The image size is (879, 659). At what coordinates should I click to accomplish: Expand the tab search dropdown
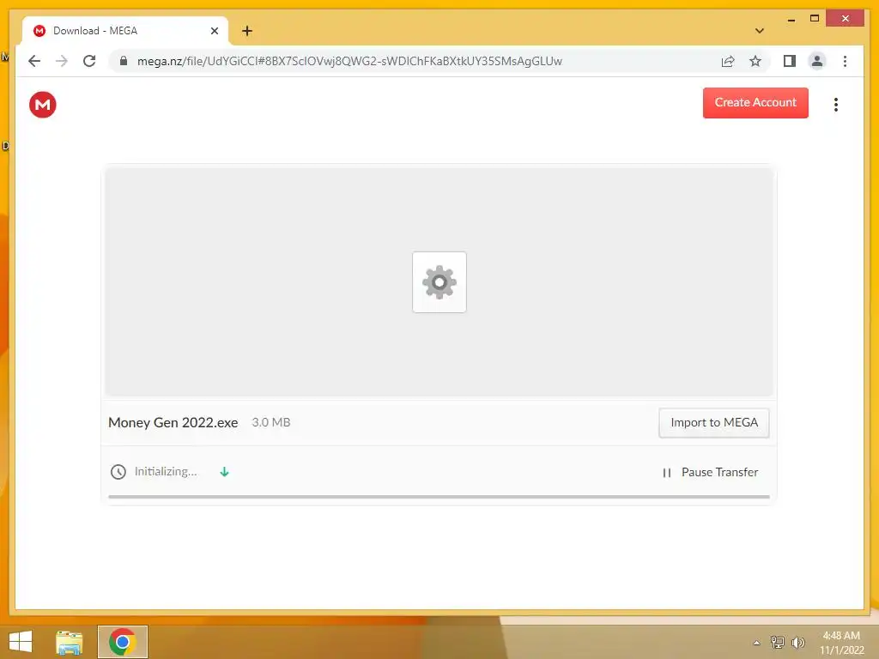pos(760,31)
